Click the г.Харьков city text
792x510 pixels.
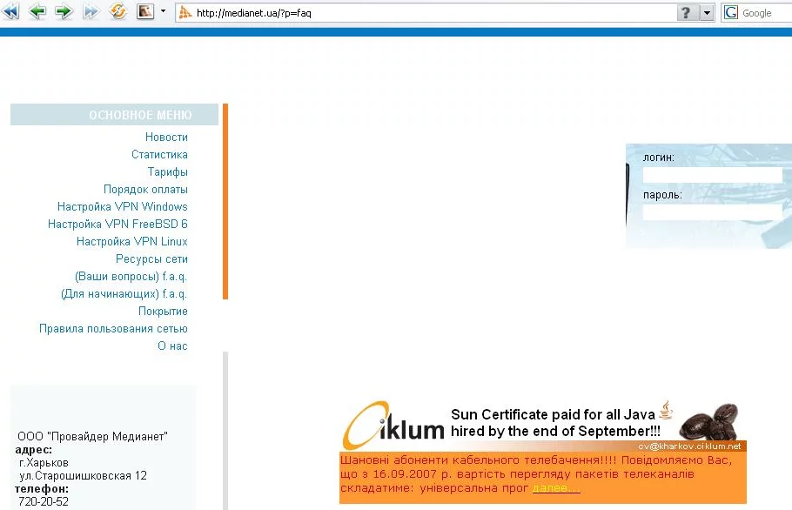pyautogui.click(x=44, y=462)
